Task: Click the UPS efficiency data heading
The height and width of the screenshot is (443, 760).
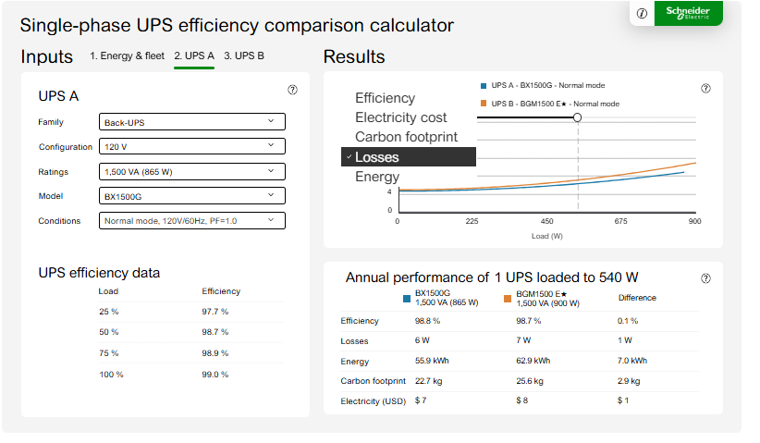Action: click(99, 273)
